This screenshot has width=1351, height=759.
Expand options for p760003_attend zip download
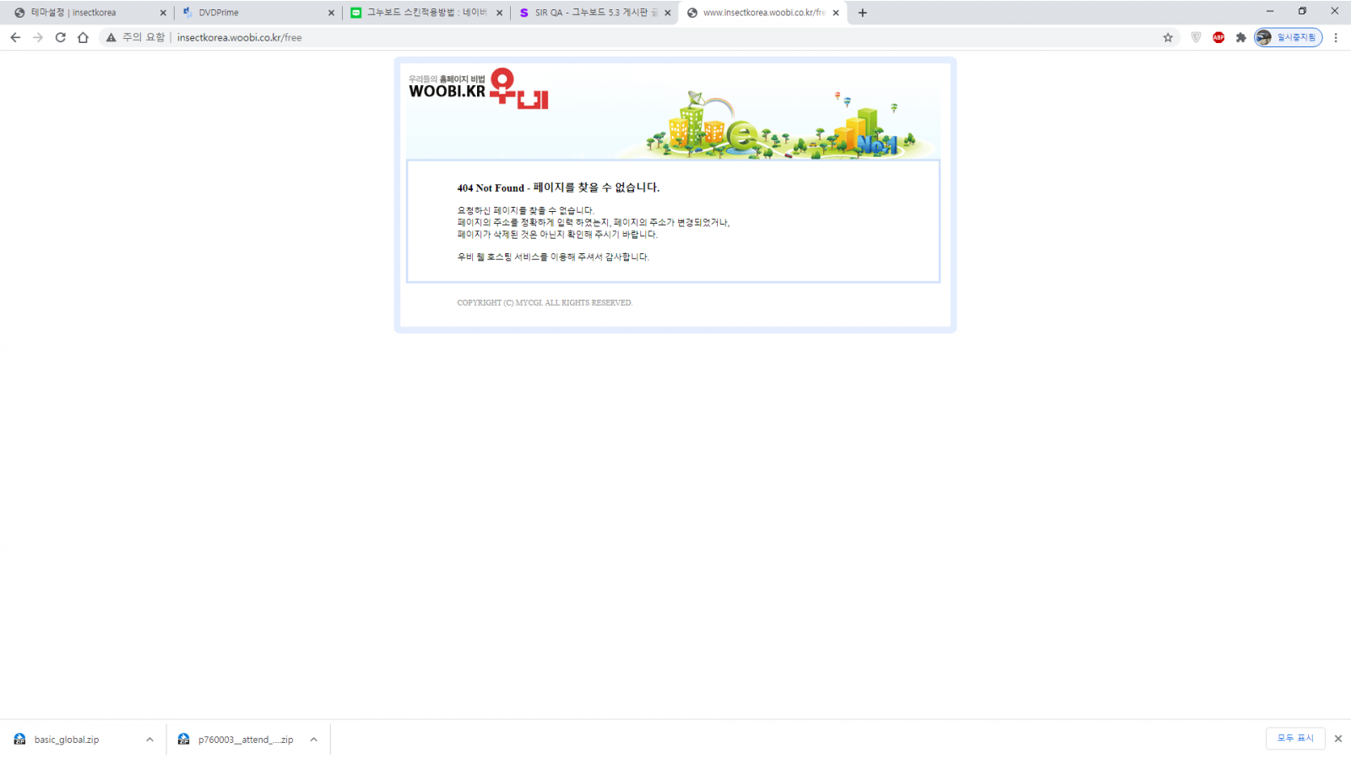pyautogui.click(x=313, y=740)
